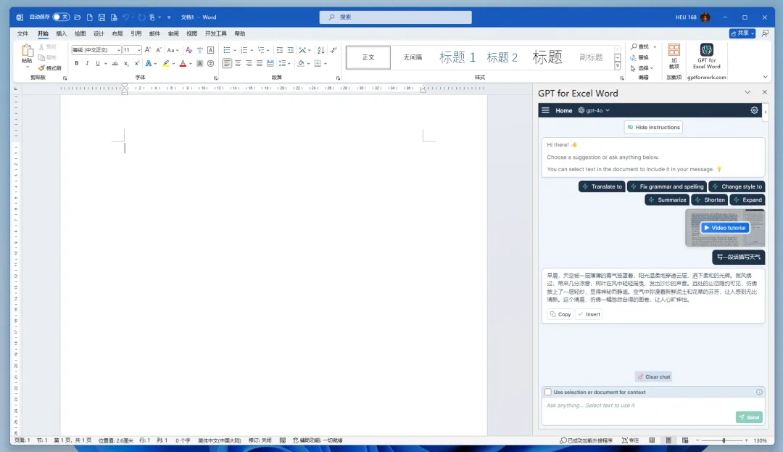Viewport: 783px width, 452px height.
Task: Check Use selection or document for context
Action: coord(548,392)
